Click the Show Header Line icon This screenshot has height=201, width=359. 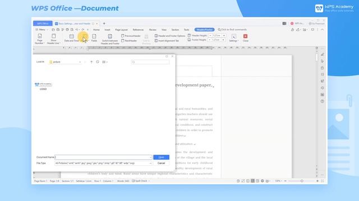click(x=54, y=36)
